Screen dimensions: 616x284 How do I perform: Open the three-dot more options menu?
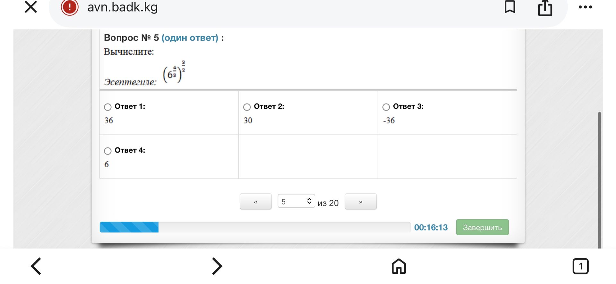tap(585, 7)
